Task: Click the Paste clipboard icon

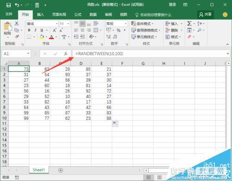Action: (7, 26)
